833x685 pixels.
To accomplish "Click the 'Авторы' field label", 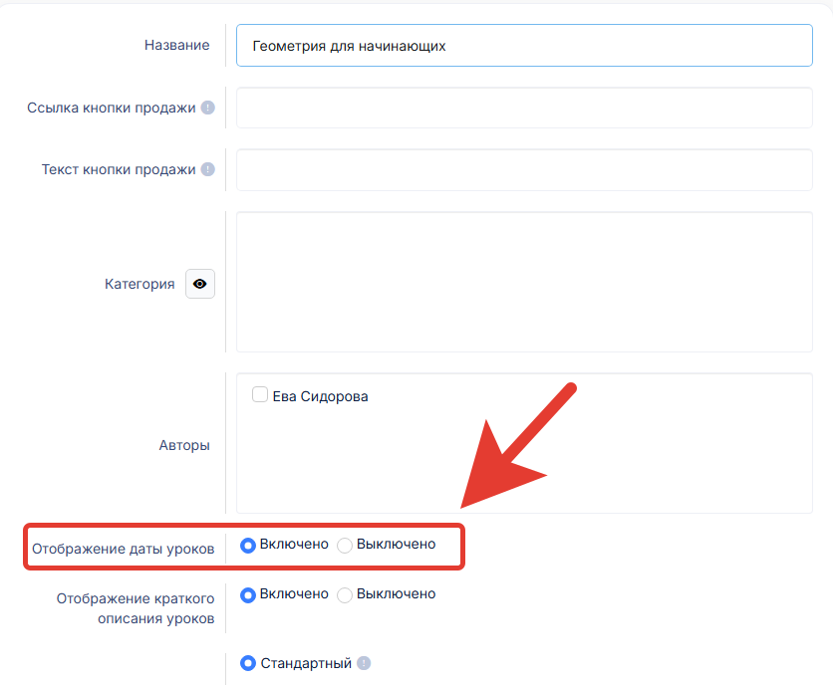I will (184, 445).
